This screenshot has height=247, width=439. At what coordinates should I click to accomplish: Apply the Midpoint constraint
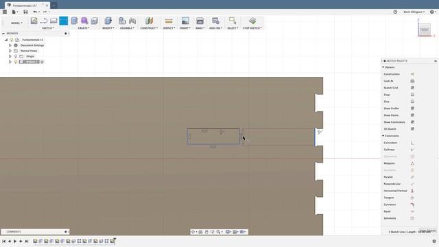point(412,163)
